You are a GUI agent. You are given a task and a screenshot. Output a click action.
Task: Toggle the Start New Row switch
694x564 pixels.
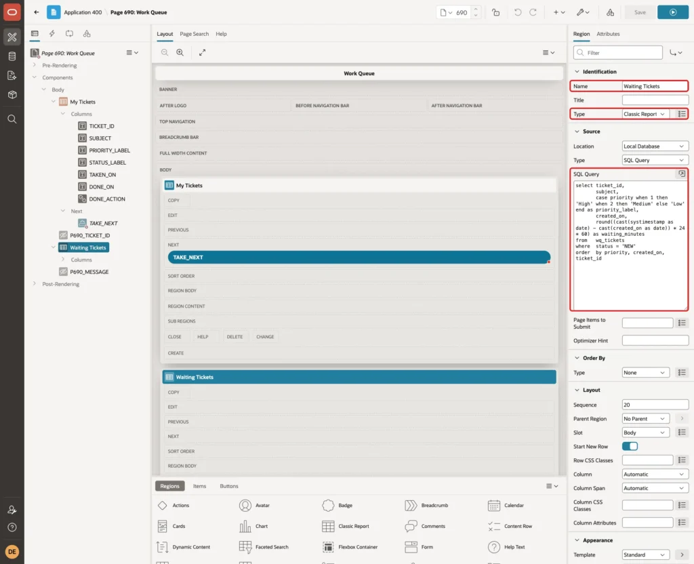630,446
